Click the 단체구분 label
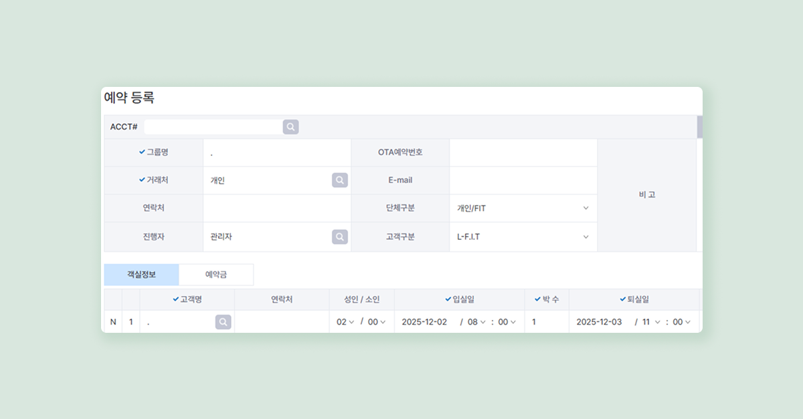Image resolution: width=803 pixels, height=419 pixels. click(400, 208)
